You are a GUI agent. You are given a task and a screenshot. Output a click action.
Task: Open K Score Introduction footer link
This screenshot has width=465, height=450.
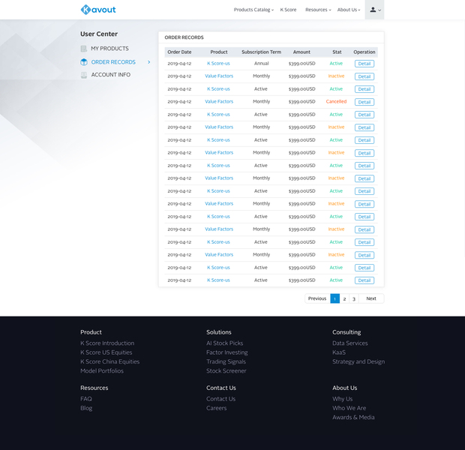pyautogui.click(x=107, y=343)
